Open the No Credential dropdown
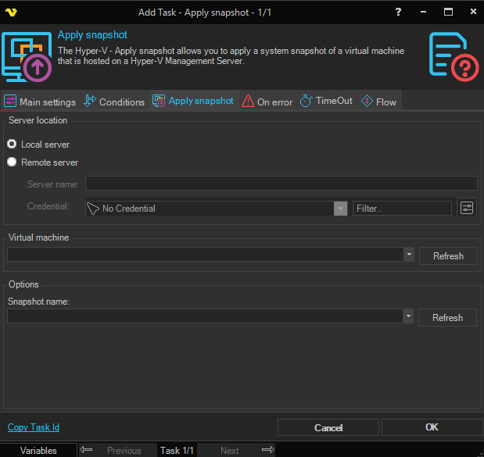Image resolution: width=484 pixels, height=457 pixels. click(x=340, y=209)
